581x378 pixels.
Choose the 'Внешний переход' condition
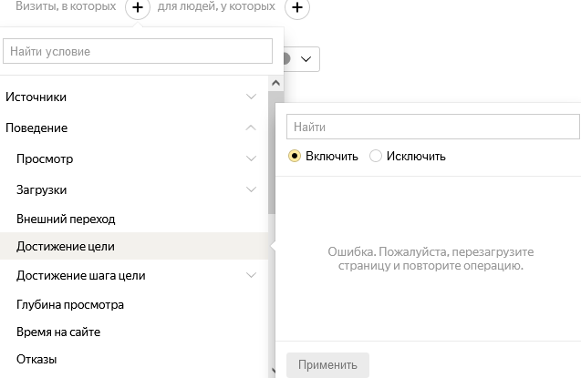[66, 219]
